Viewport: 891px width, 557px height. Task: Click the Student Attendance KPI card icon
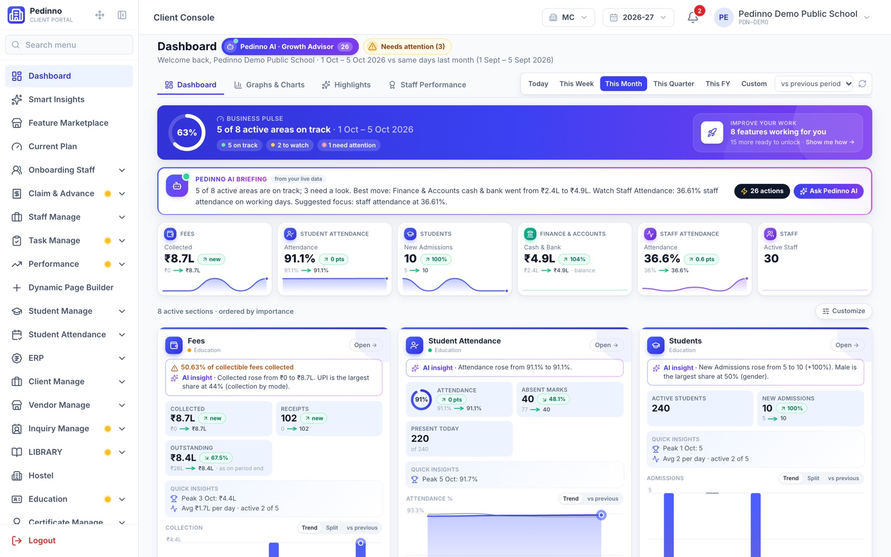(290, 234)
